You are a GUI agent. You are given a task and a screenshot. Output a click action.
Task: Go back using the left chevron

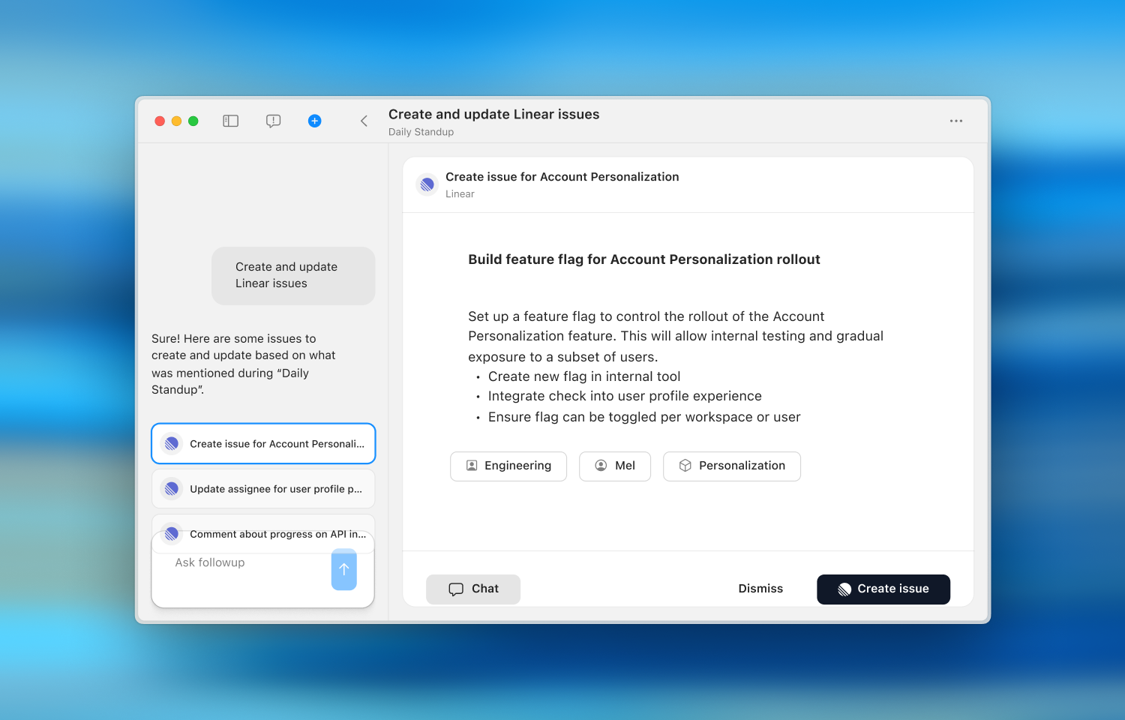pos(364,121)
